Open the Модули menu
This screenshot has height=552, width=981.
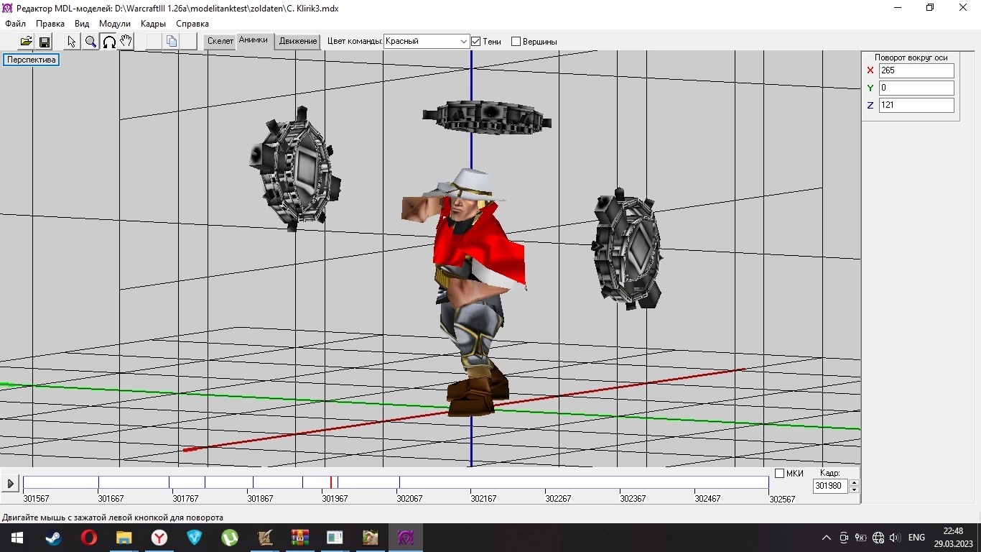pyautogui.click(x=115, y=24)
